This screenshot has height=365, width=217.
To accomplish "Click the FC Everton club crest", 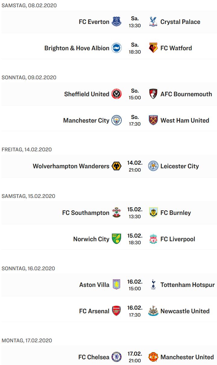I will [x=116, y=22].
